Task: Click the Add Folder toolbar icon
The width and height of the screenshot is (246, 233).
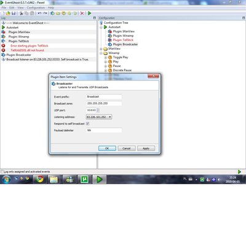Action: click(58, 13)
